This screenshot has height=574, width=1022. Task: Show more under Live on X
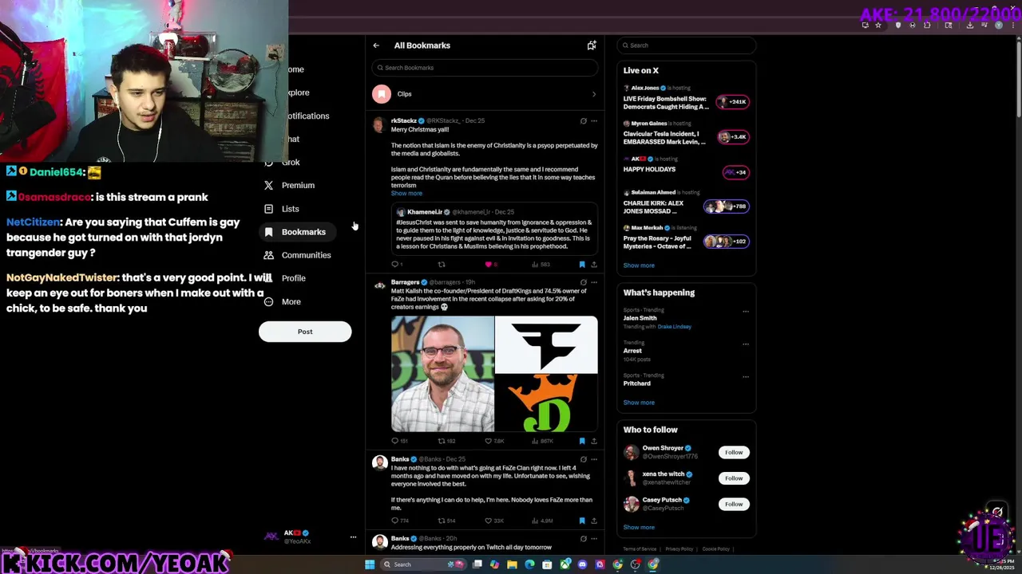tap(639, 265)
